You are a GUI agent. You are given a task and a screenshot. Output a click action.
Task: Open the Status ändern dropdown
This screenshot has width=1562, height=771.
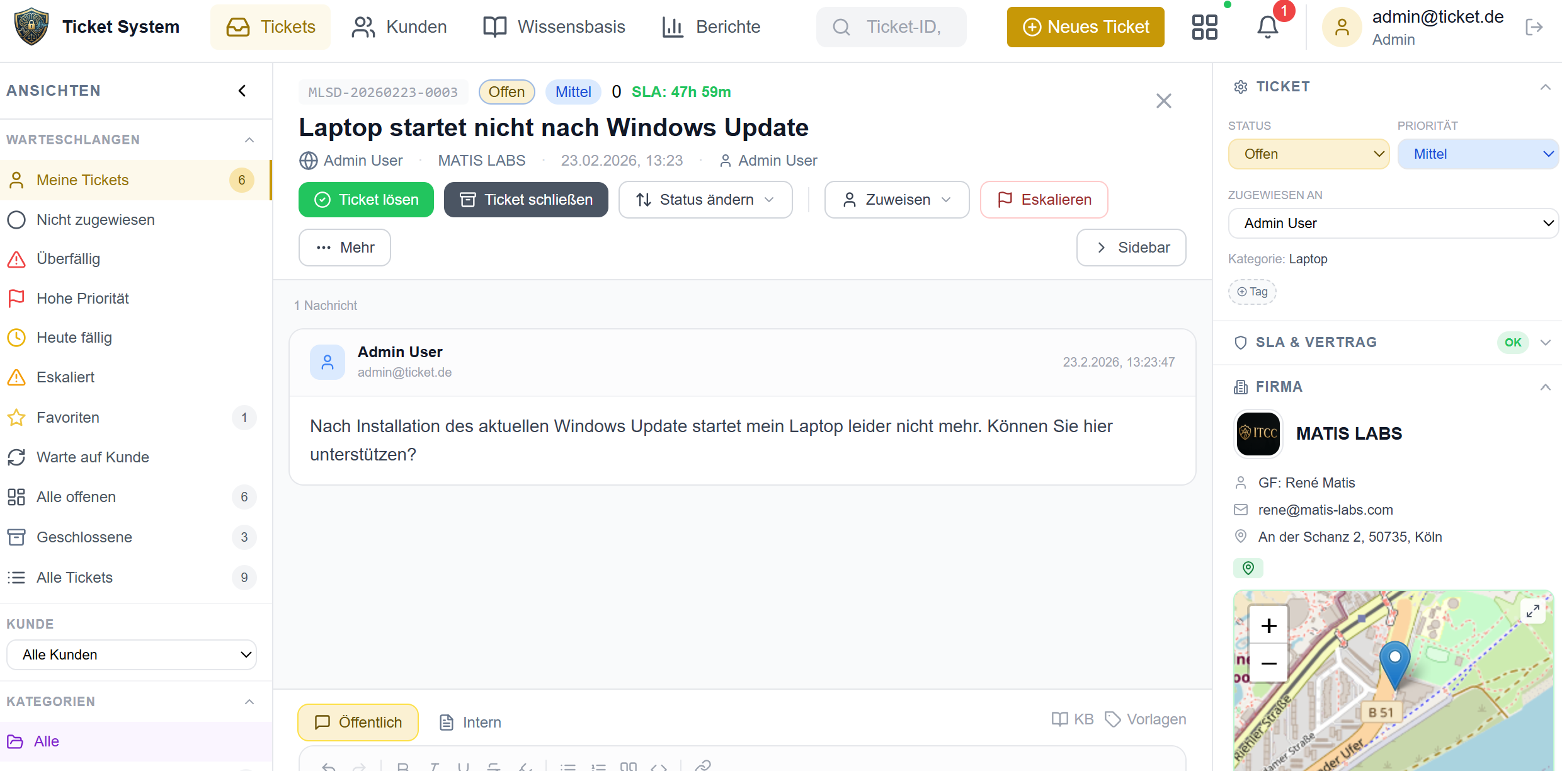(705, 200)
